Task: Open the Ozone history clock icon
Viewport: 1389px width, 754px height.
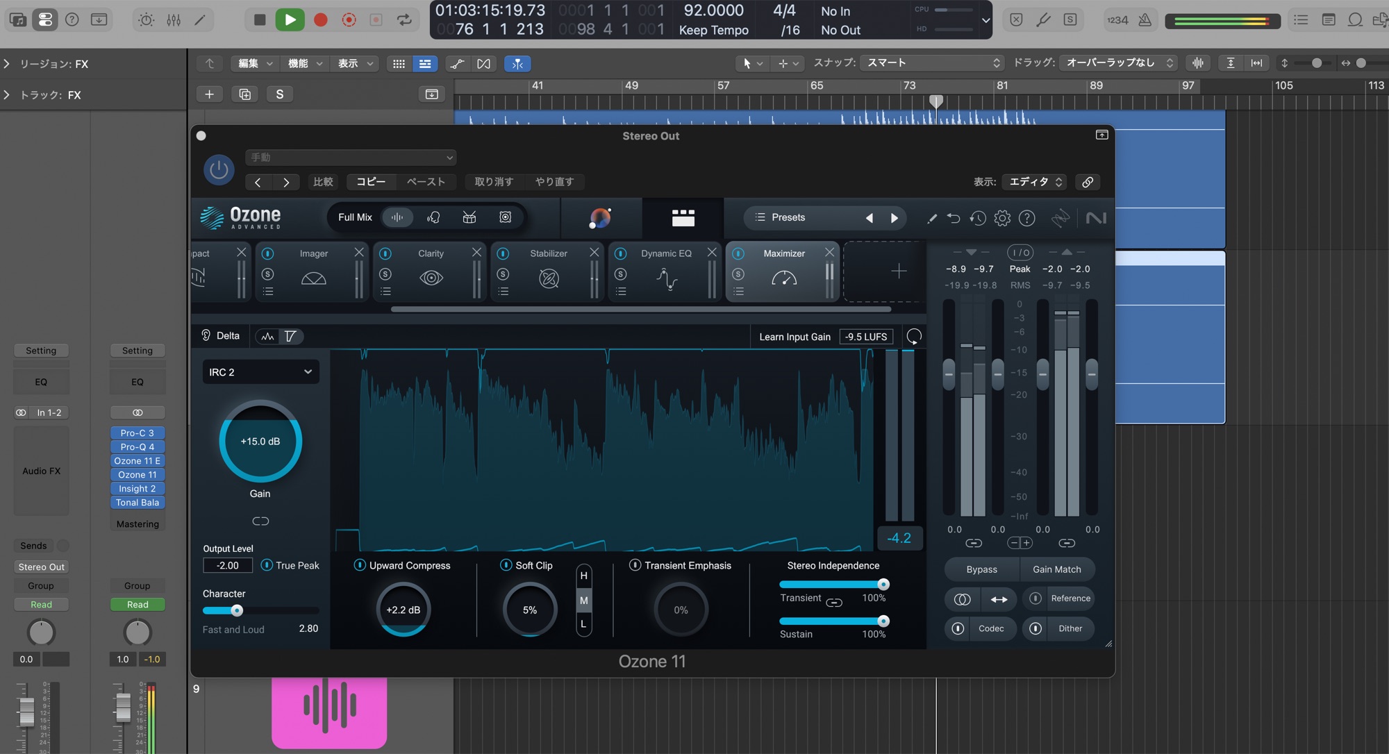Action: 978,218
